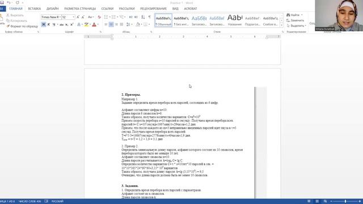The image size is (363, 204).
Task: Open Font dialog launcher
Action: (x=101, y=32)
